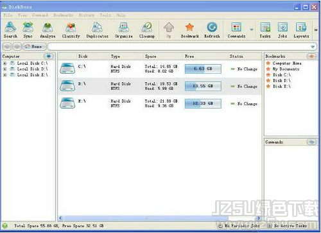321x233 pixels.
Task: Open the Tools menu
Action: coord(105,15)
